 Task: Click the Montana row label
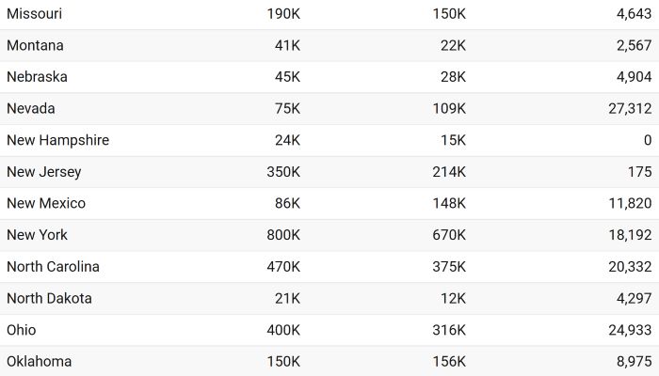pyautogui.click(x=36, y=45)
